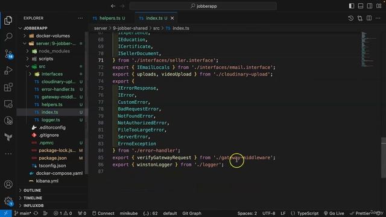386x217 pixels.
Task: Open the Terraform sidebar icon
Action: (8, 137)
